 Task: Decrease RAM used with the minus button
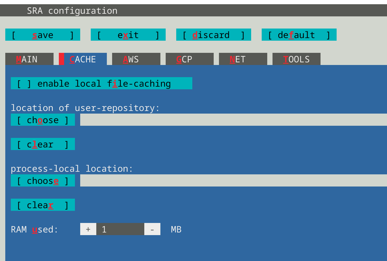tap(152, 229)
